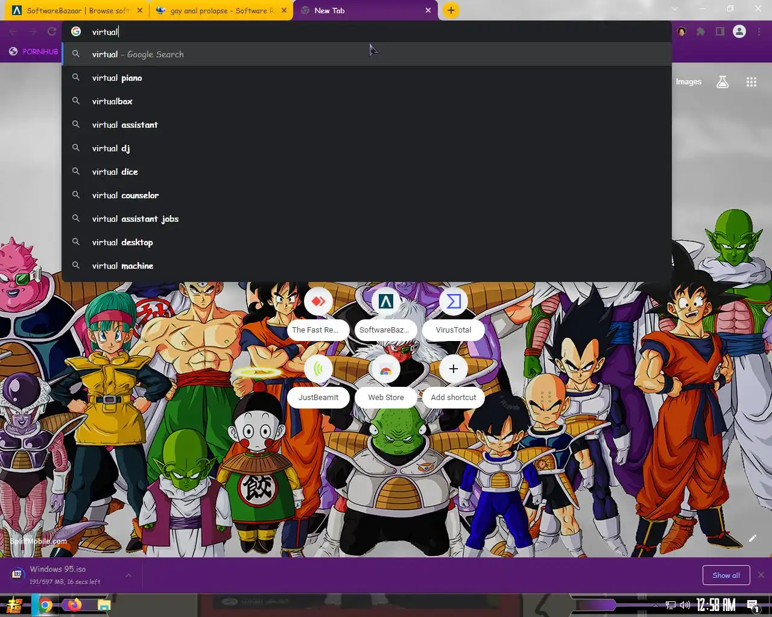This screenshot has height=617, width=772.
Task: Open File Explorer from the taskbar
Action: point(104,605)
